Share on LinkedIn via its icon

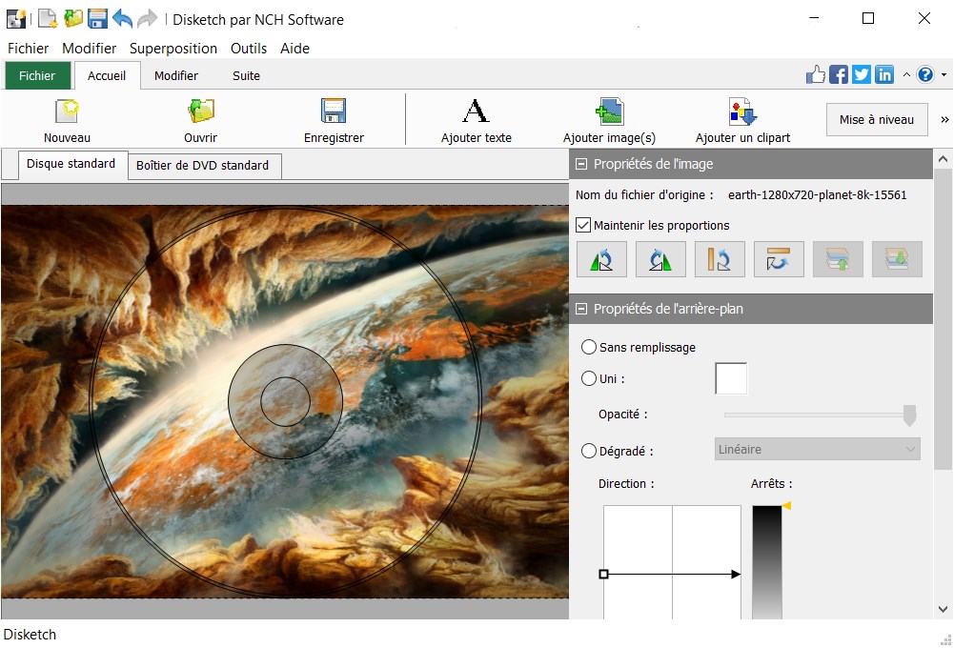(884, 74)
